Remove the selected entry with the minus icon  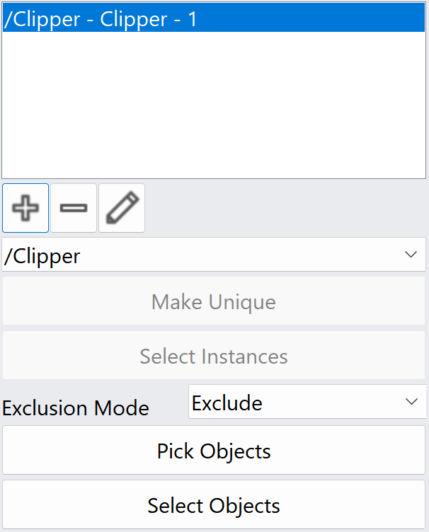coord(74,208)
